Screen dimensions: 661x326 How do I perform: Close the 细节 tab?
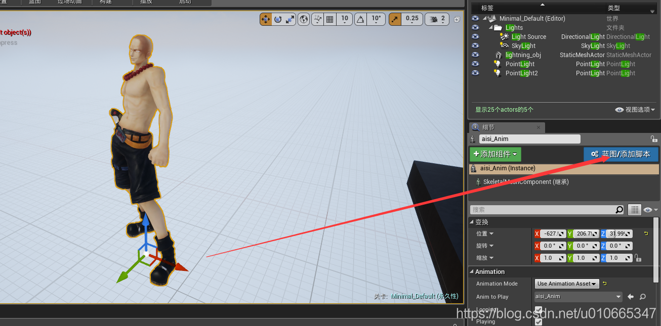(x=539, y=128)
